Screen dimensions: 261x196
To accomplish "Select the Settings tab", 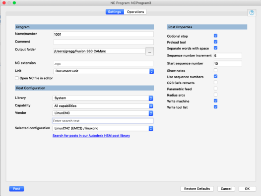I will pyautogui.click(x=115, y=12).
